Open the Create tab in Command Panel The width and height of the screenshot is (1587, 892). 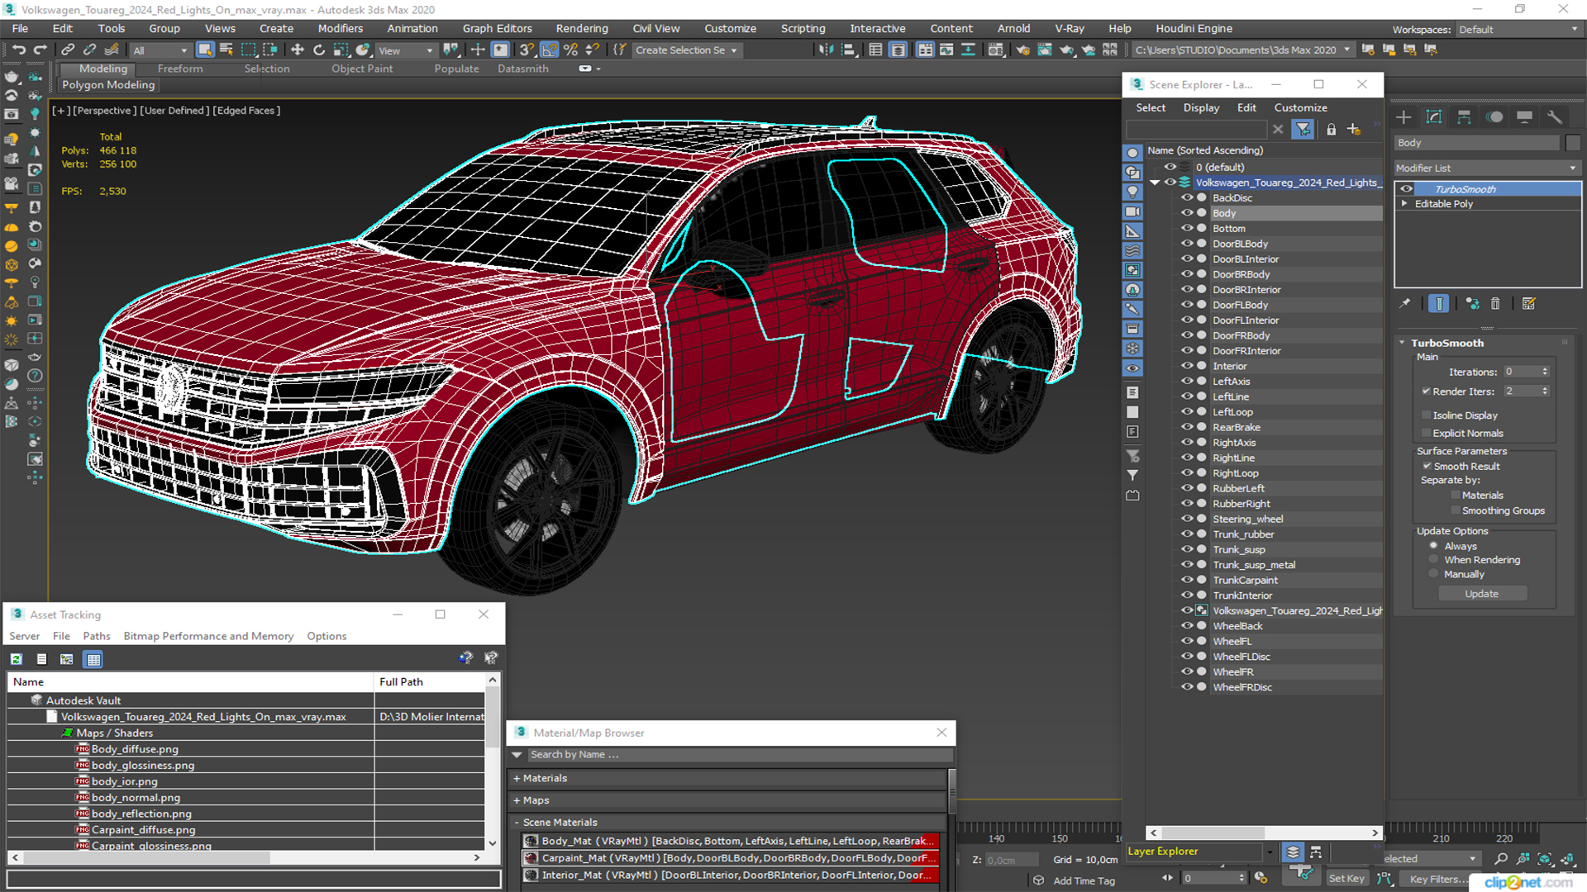[1404, 117]
